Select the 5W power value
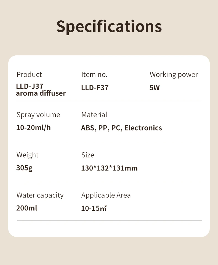The width and height of the screenshot is (218, 265). pyautogui.click(x=155, y=88)
